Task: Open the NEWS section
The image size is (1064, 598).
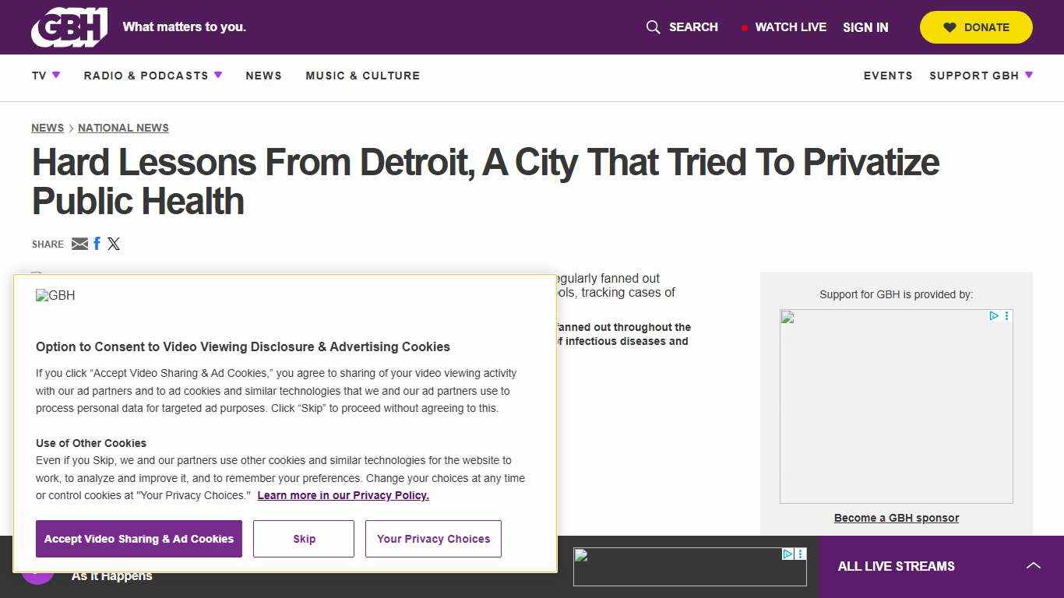Action: [264, 76]
